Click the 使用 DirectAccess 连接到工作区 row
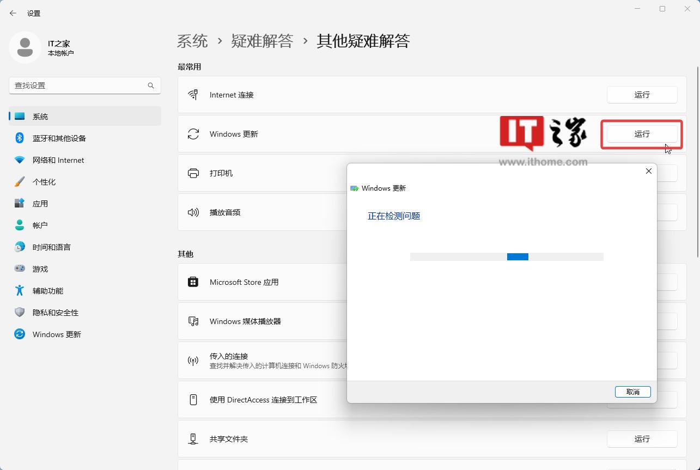The height and width of the screenshot is (470, 700). point(432,400)
